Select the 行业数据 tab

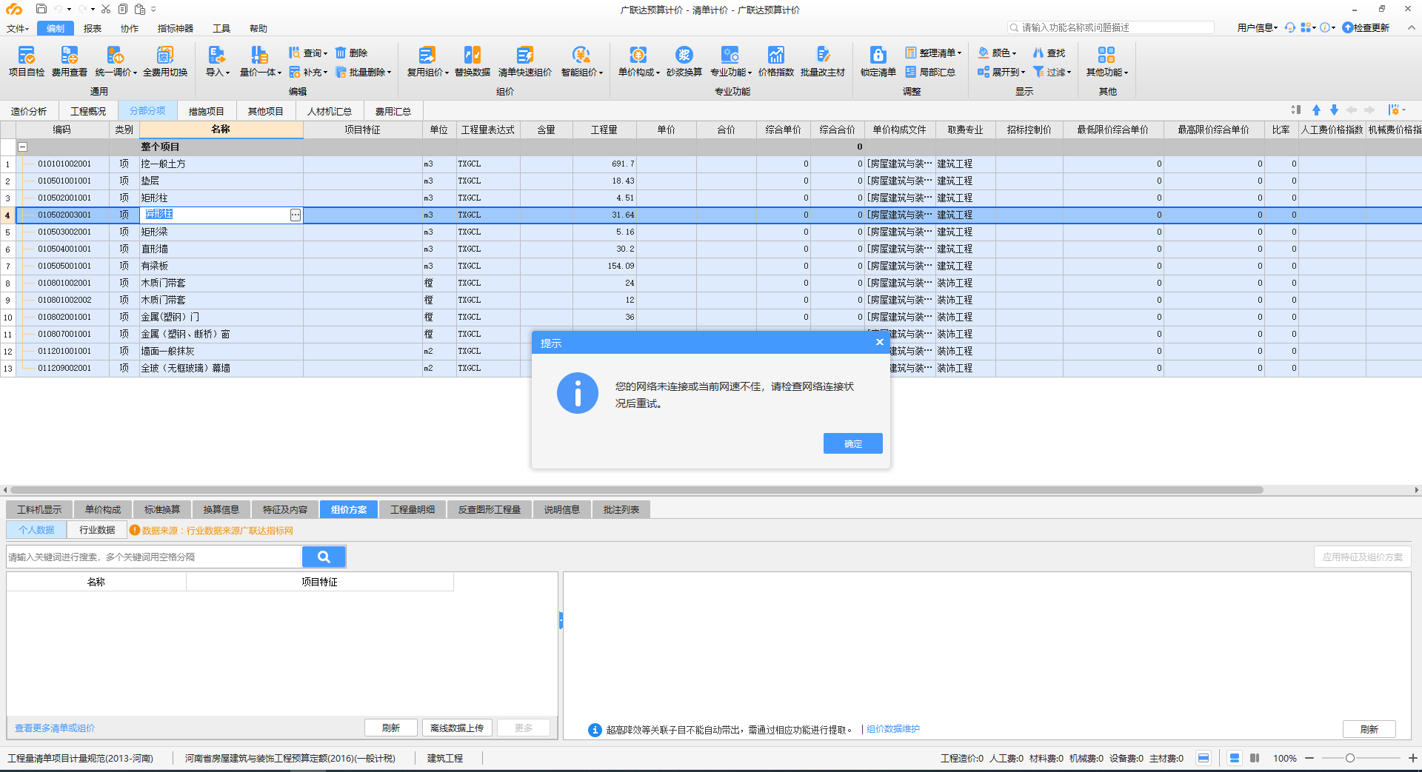pos(97,530)
